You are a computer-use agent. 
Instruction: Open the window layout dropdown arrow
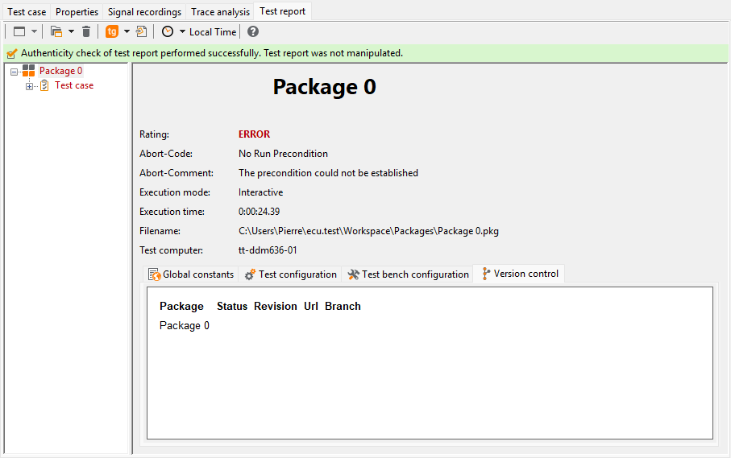pyautogui.click(x=34, y=31)
